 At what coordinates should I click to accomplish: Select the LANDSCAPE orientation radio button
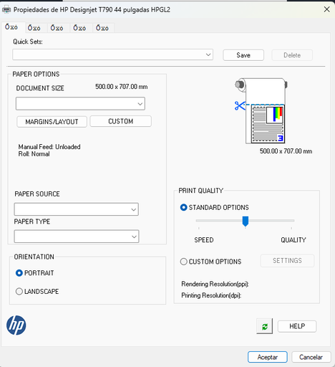tap(19, 292)
